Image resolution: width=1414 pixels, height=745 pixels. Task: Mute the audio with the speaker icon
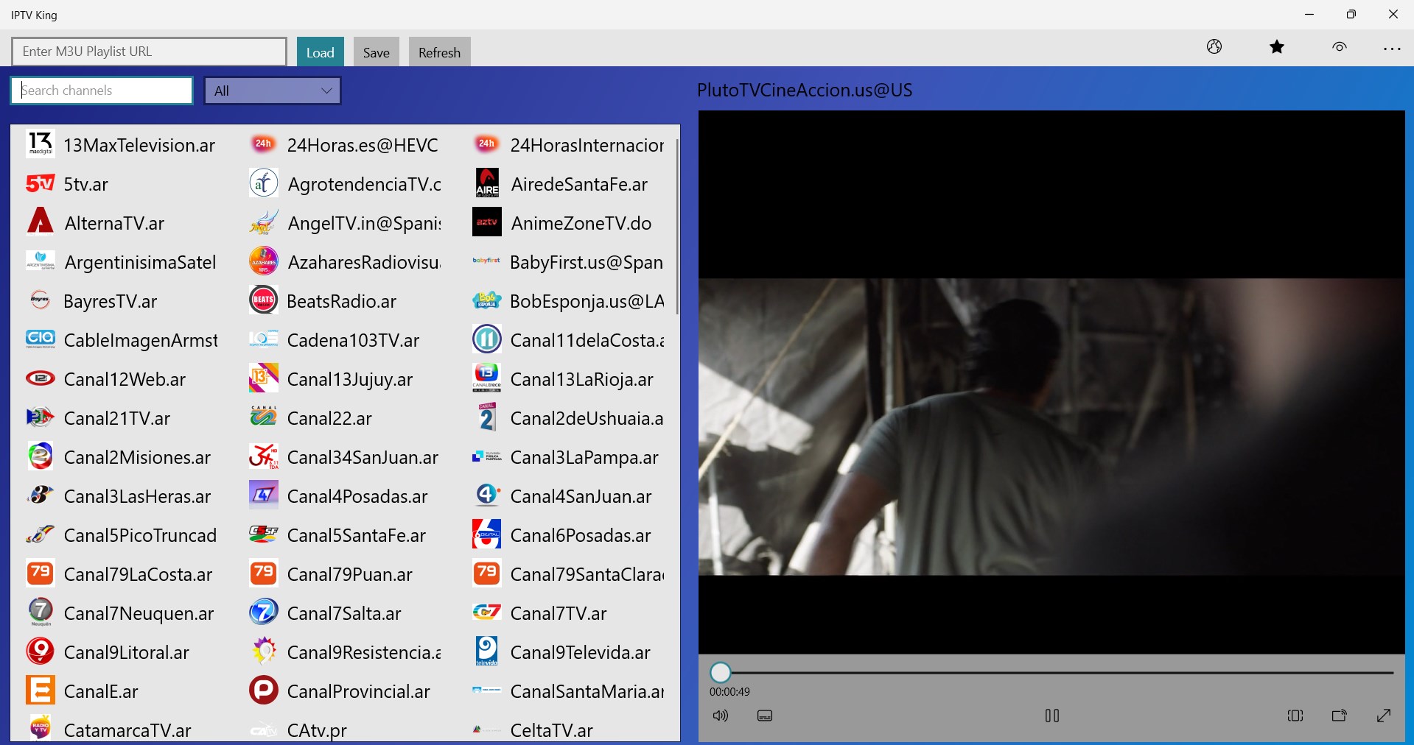click(x=721, y=715)
